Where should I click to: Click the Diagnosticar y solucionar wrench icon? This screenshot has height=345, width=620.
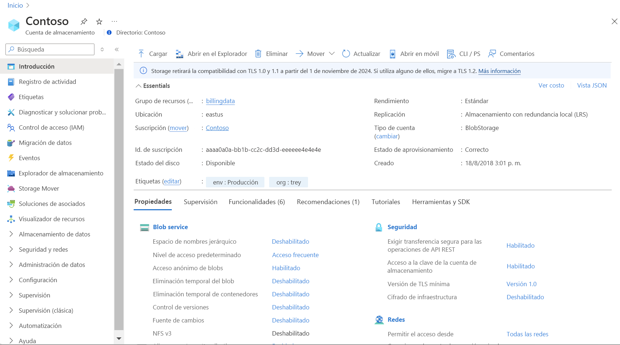[x=11, y=112]
